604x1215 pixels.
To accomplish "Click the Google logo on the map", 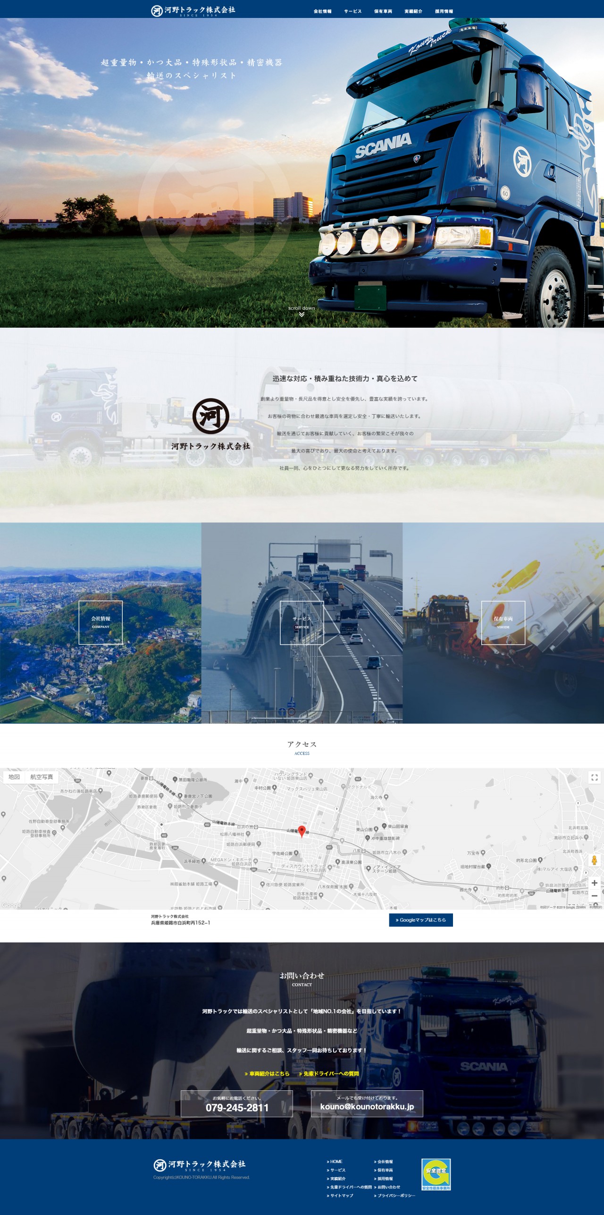I will coord(12,905).
